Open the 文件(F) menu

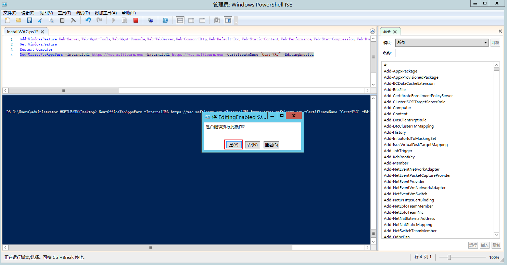click(10, 13)
